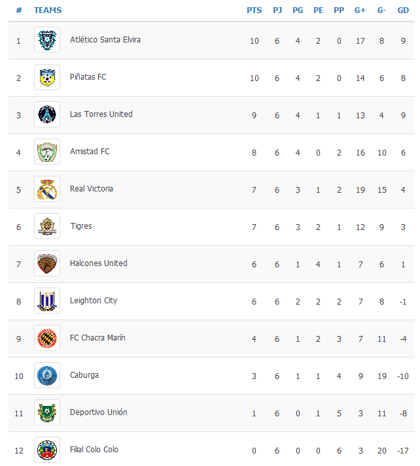Open the Real Victoria crest
Screen dimensions: 420x466
pos(47,189)
